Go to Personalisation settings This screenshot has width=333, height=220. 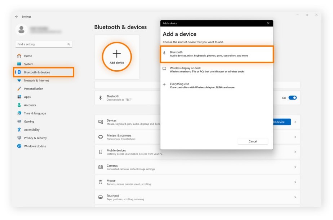pos(44,89)
